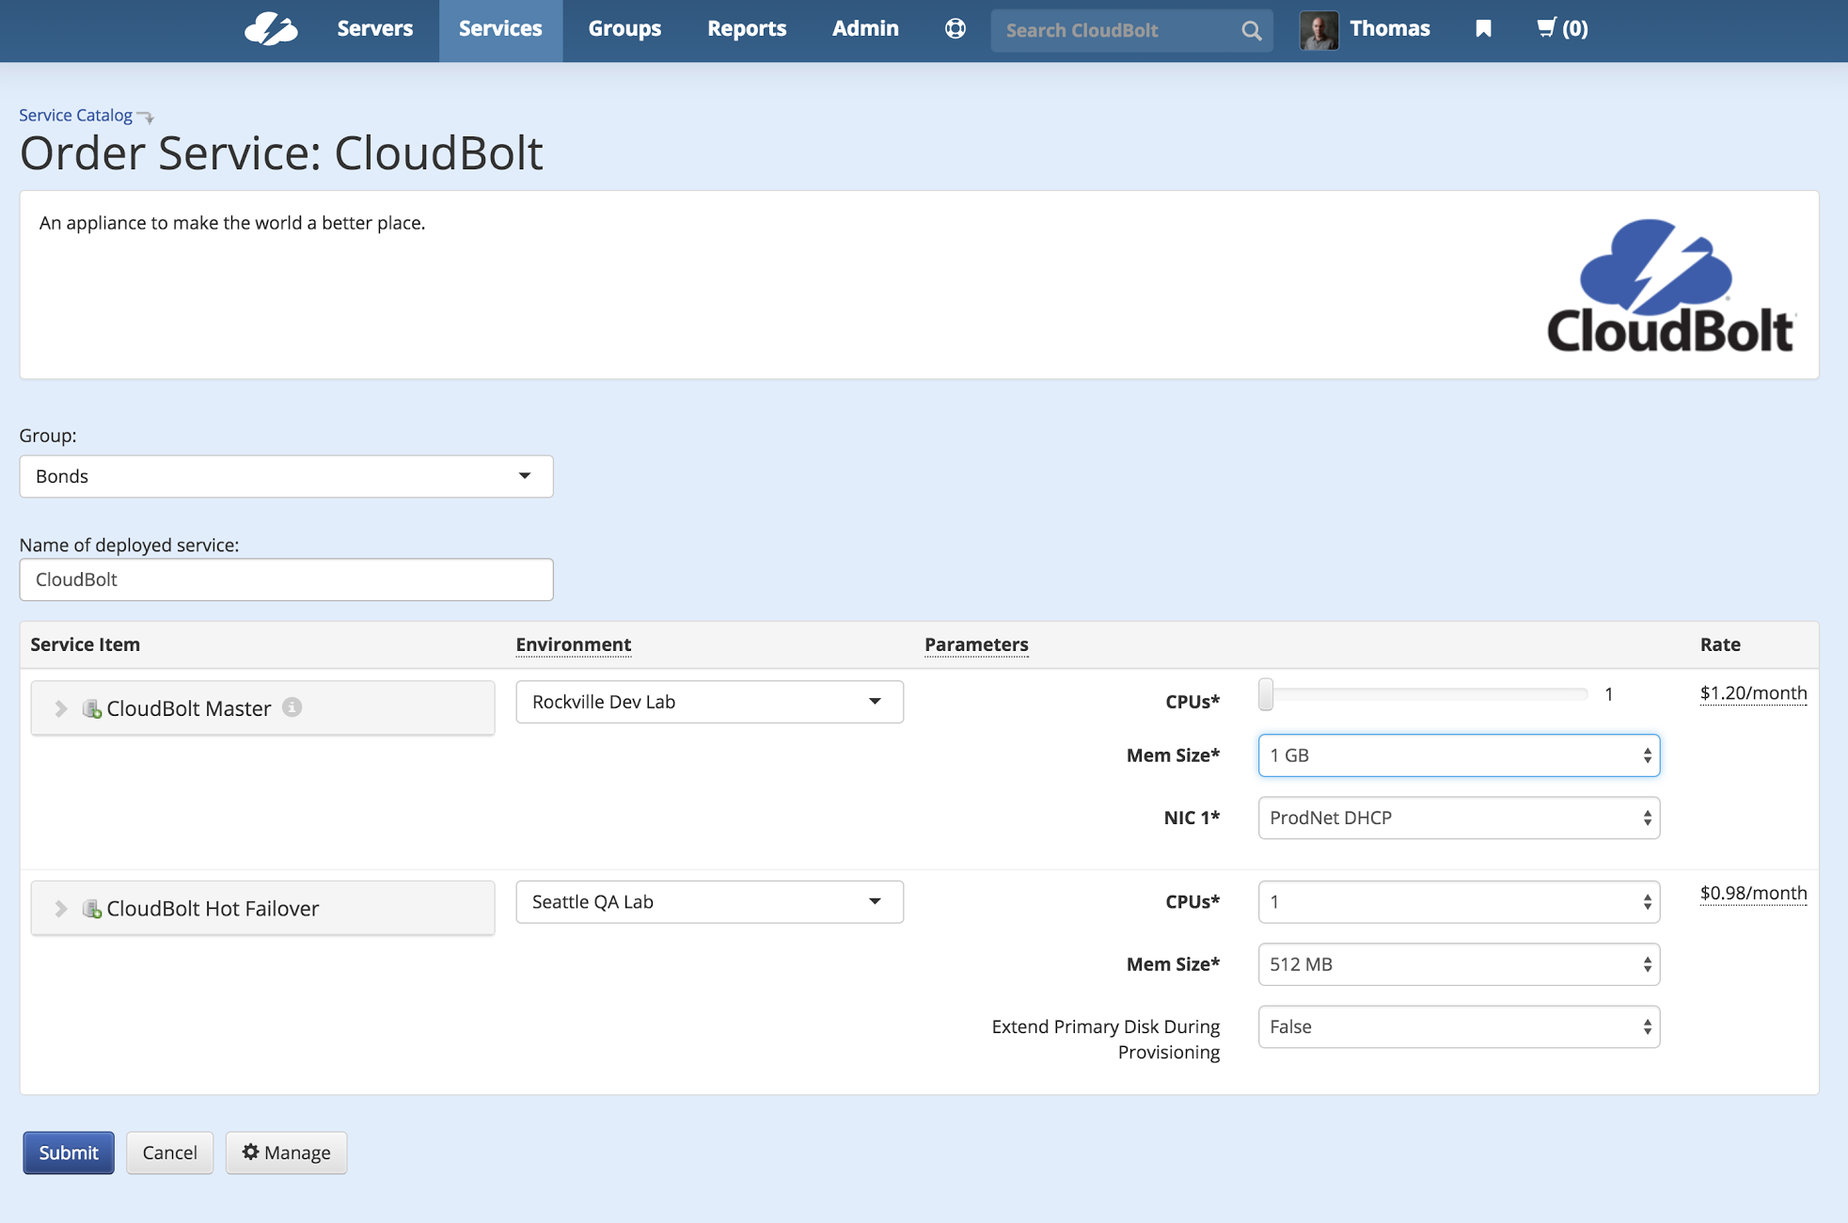Open the Group dropdown showing Bonds
Screen dimensions: 1848x1223
point(286,477)
